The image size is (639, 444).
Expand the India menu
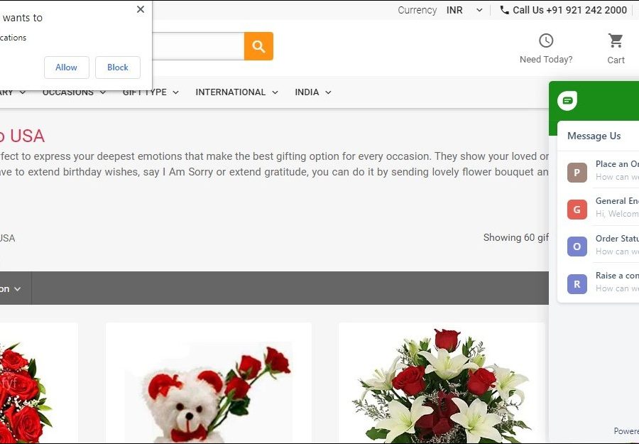pyautogui.click(x=313, y=92)
